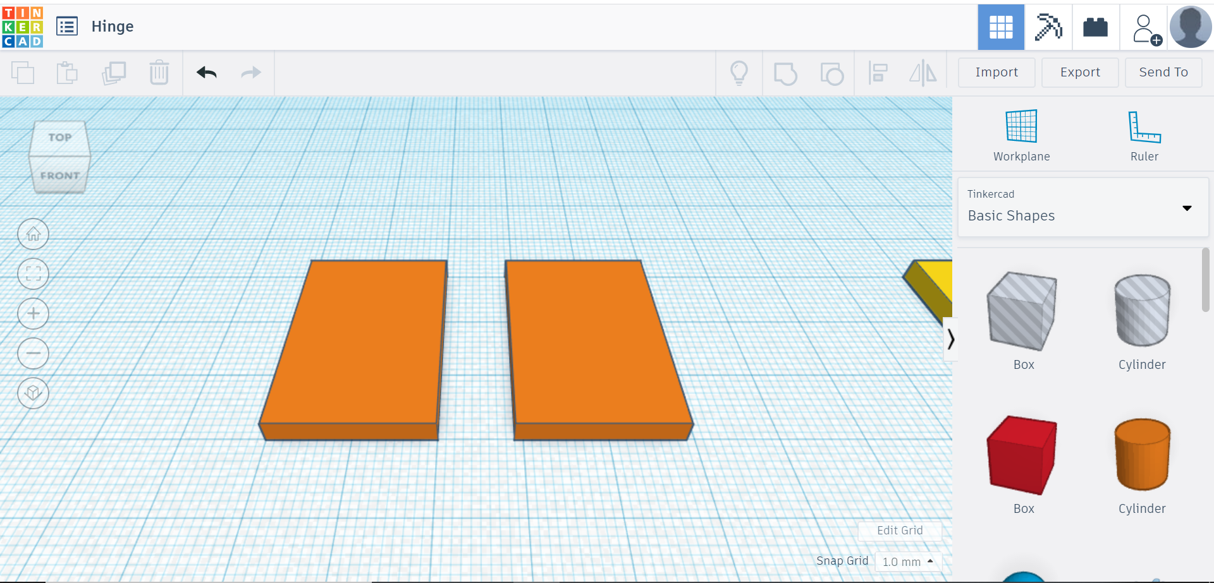Collapse the shapes panel with the chevron
1214x583 pixels.
click(952, 339)
